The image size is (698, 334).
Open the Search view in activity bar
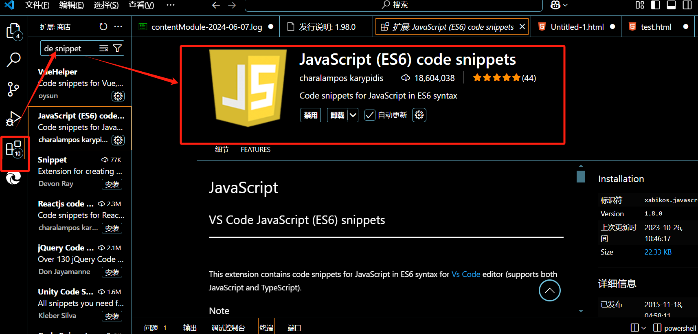(13, 59)
